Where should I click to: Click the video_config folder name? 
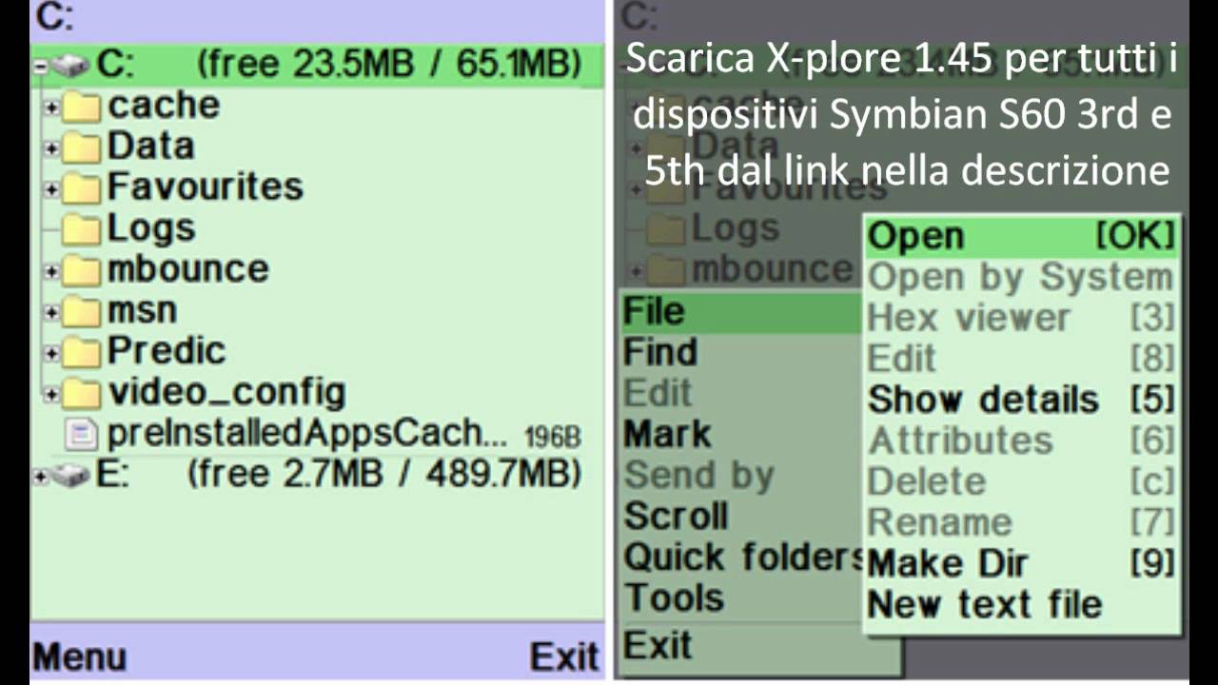(226, 393)
